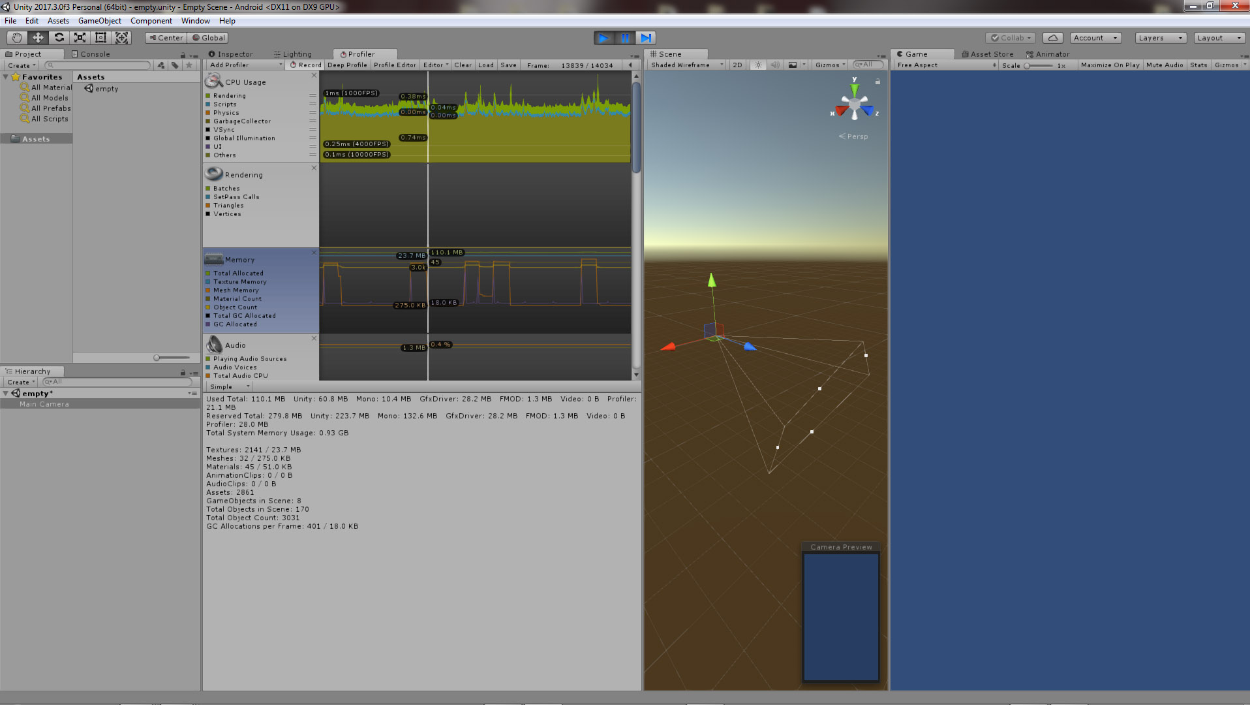The height and width of the screenshot is (705, 1250).
Task: Select the Hand tool
Action: point(17,38)
